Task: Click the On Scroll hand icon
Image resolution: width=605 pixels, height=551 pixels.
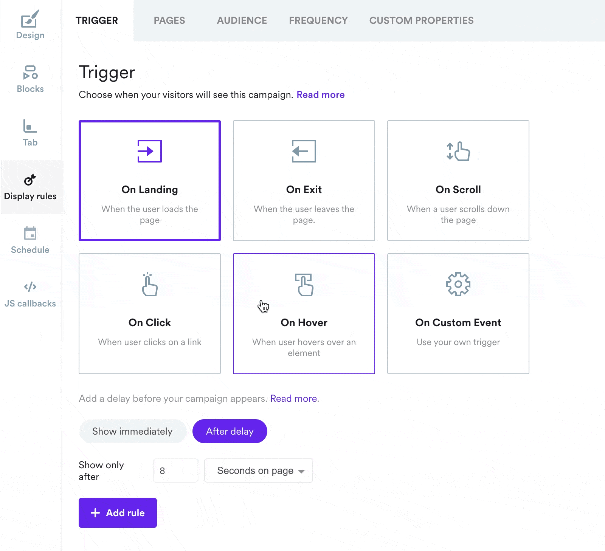Action: pos(458,151)
